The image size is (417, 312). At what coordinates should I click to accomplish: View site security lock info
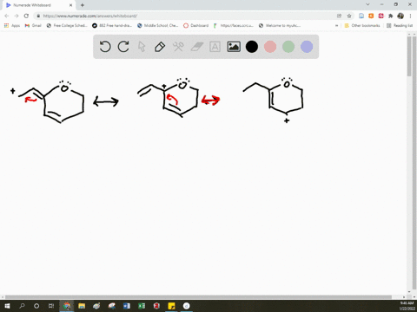tap(38, 16)
